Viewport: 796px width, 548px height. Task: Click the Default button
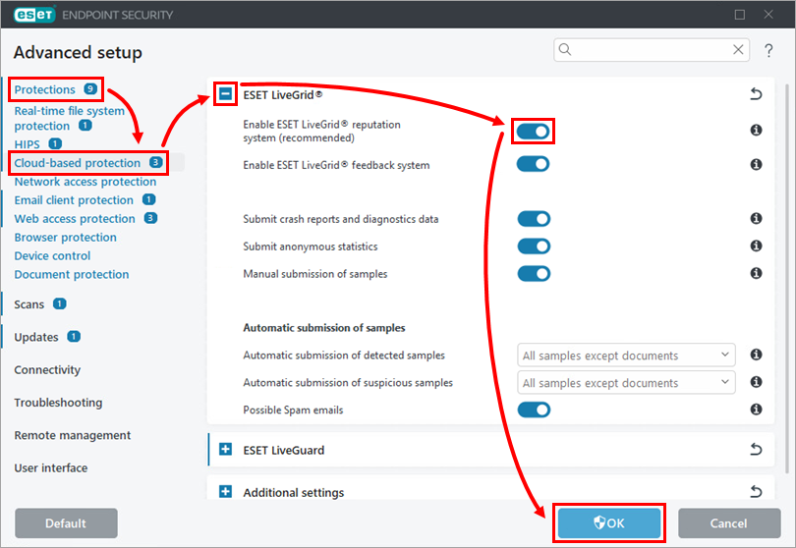coord(66,523)
